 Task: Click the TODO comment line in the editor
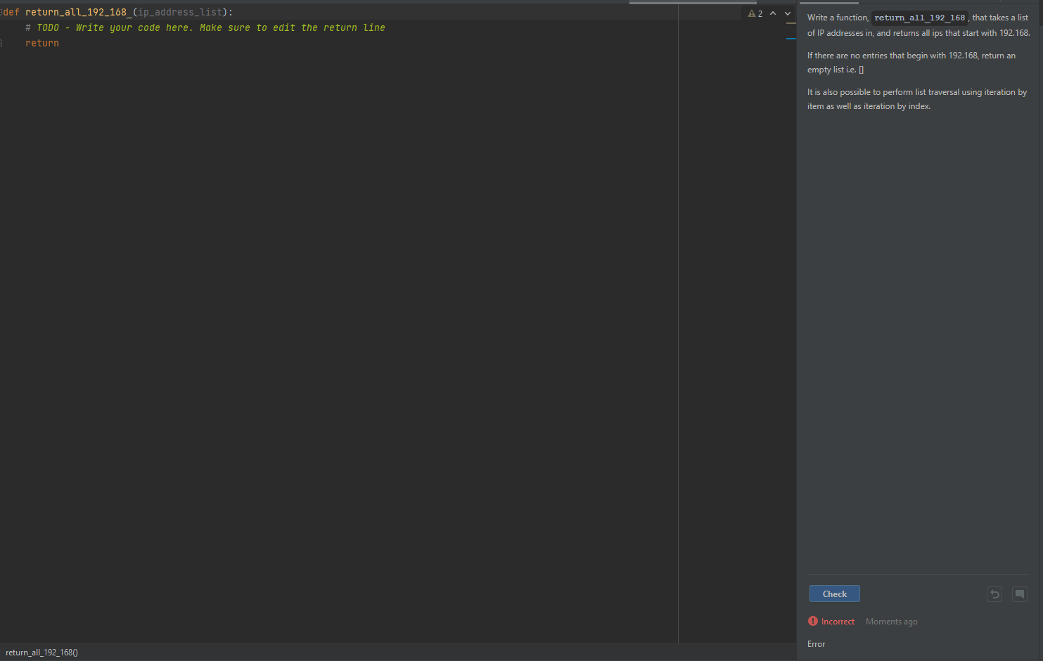coord(204,27)
